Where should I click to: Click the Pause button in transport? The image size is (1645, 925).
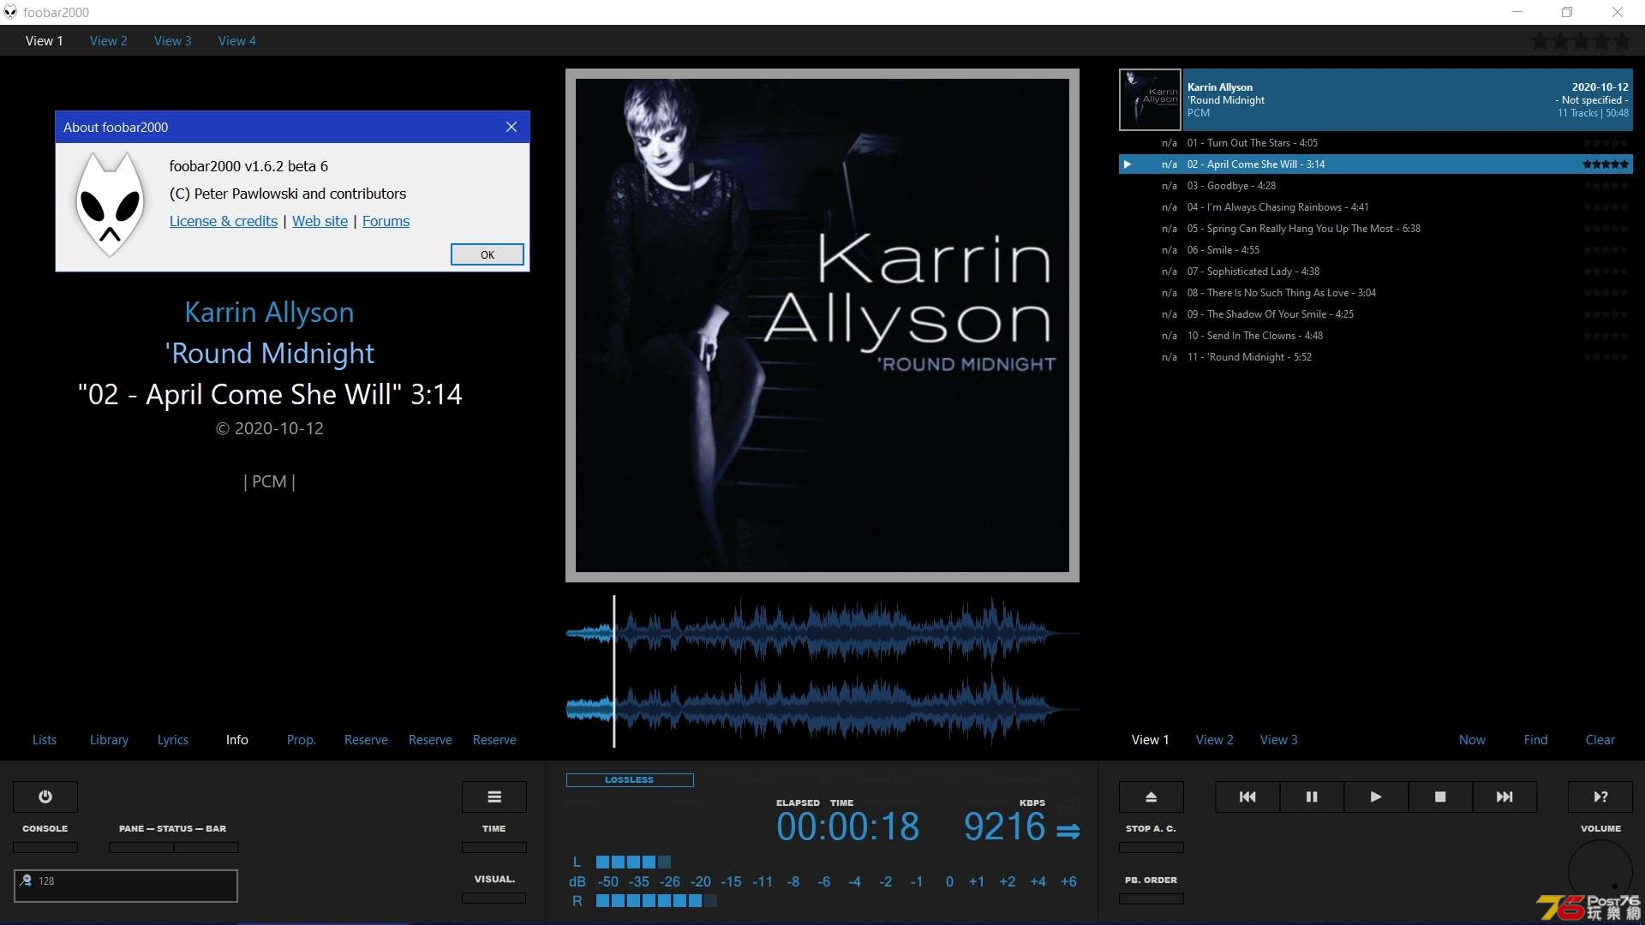[x=1311, y=797]
